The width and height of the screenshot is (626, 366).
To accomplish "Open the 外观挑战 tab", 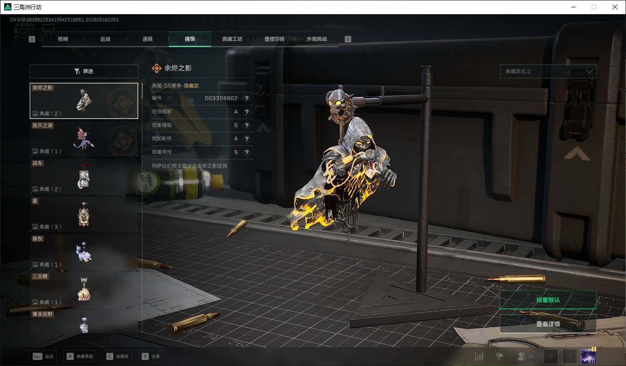I will click(x=317, y=39).
